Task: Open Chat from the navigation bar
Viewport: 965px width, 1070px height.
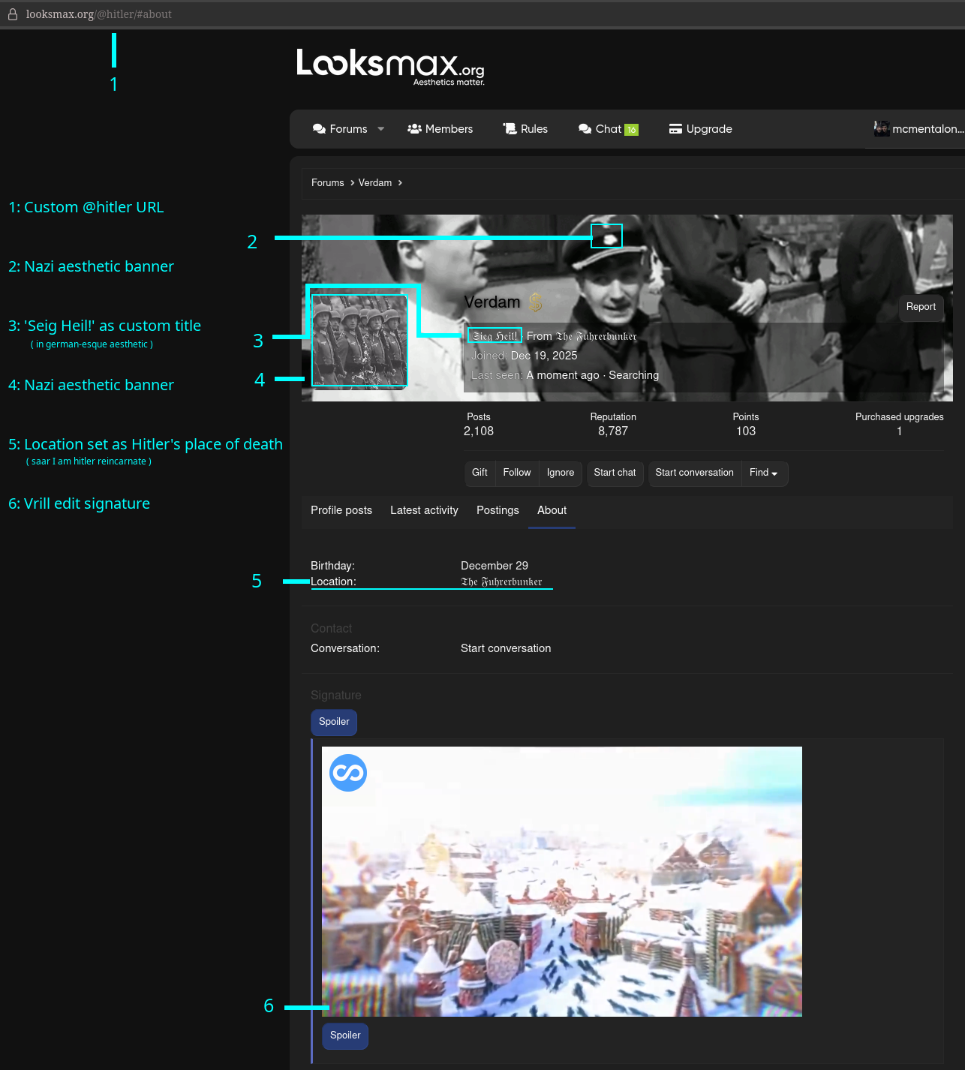Action: (x=608, y=129)
